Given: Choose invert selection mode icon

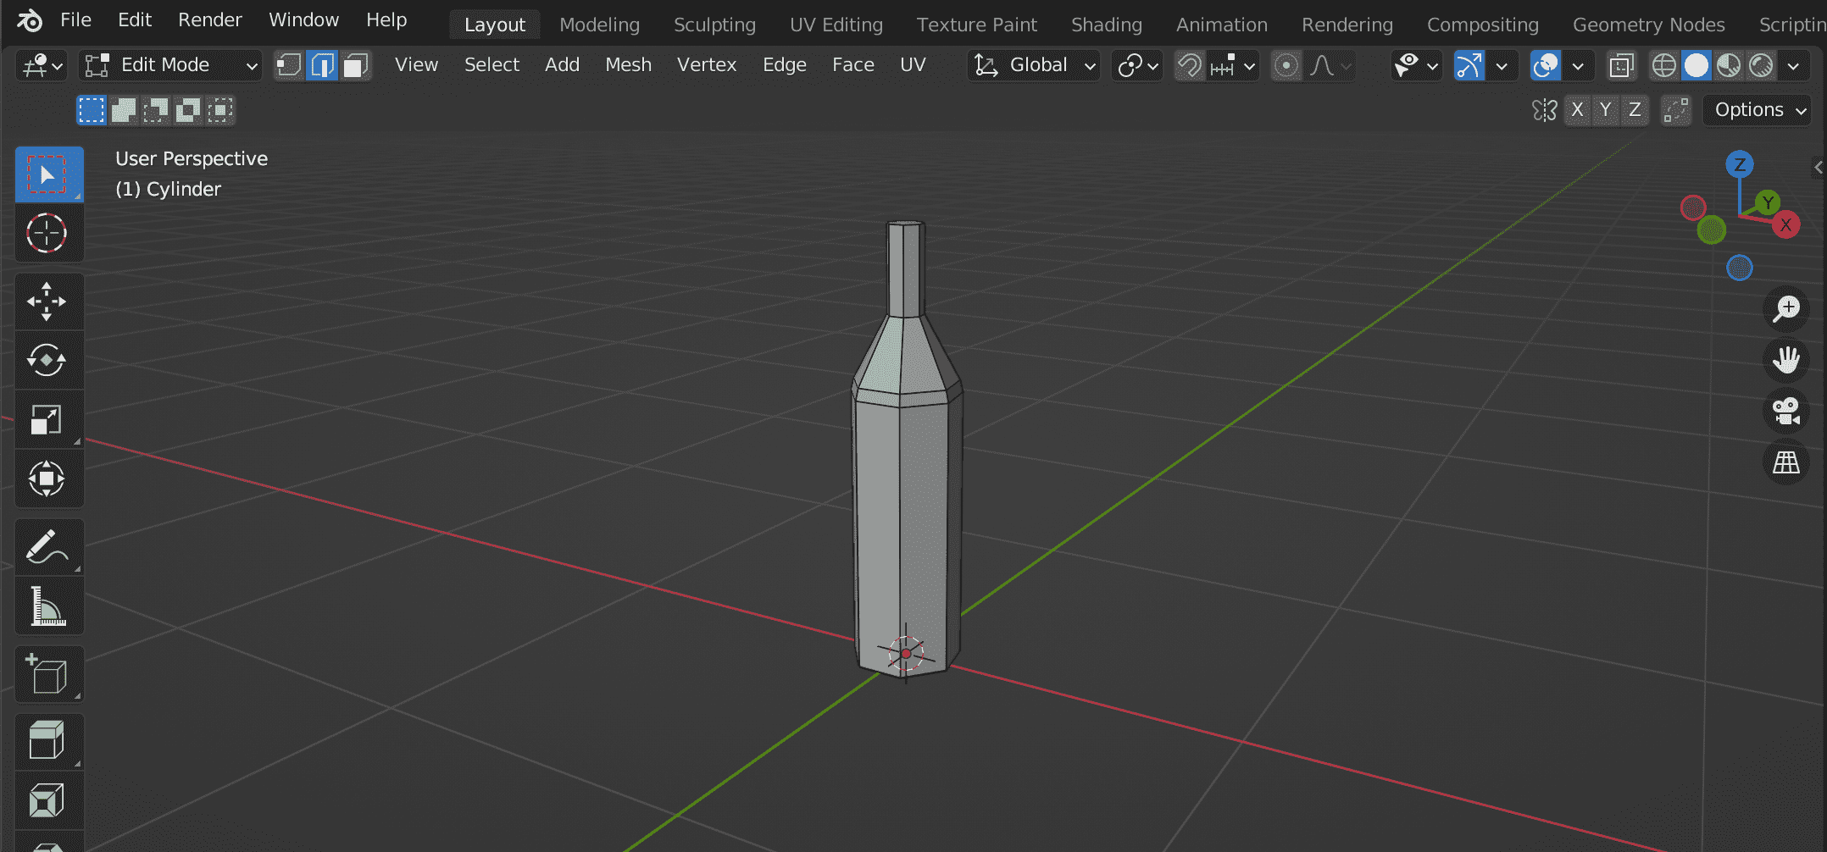Looking at the screenshot, I should [188, 110].
